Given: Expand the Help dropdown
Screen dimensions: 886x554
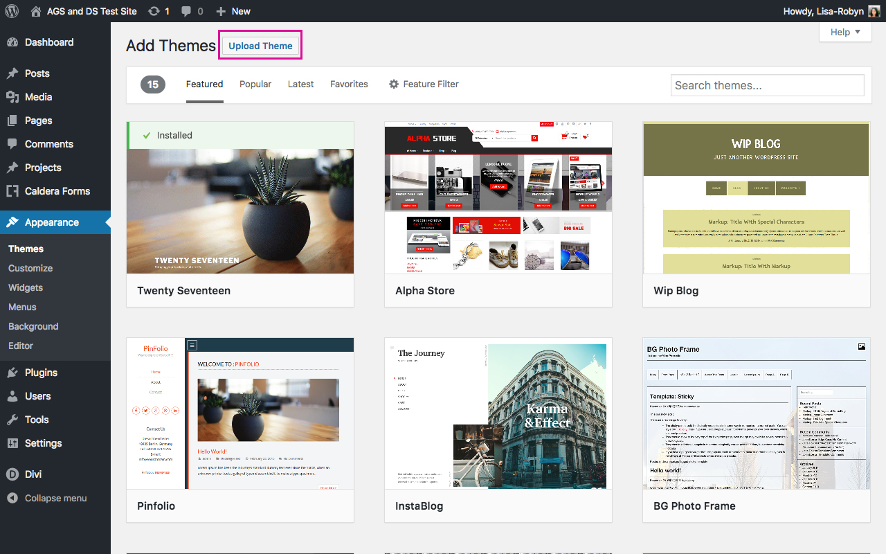Looking at the screenshot, I should [845, 32].
